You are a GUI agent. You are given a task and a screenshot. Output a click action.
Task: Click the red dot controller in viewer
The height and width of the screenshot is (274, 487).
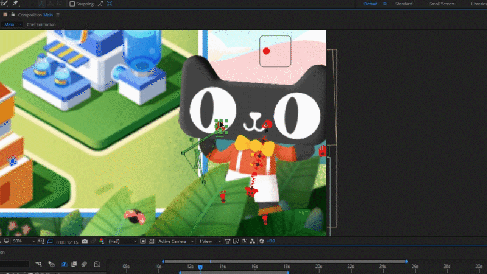pos(266,51)
